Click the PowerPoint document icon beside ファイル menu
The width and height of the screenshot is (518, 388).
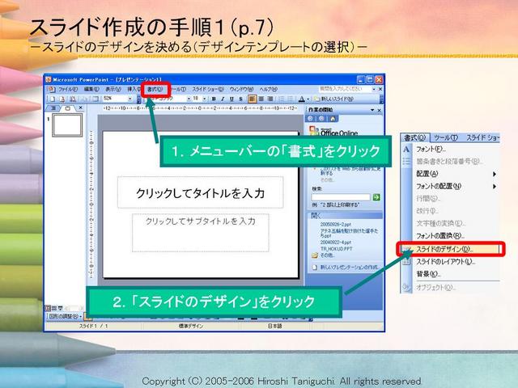51,89
